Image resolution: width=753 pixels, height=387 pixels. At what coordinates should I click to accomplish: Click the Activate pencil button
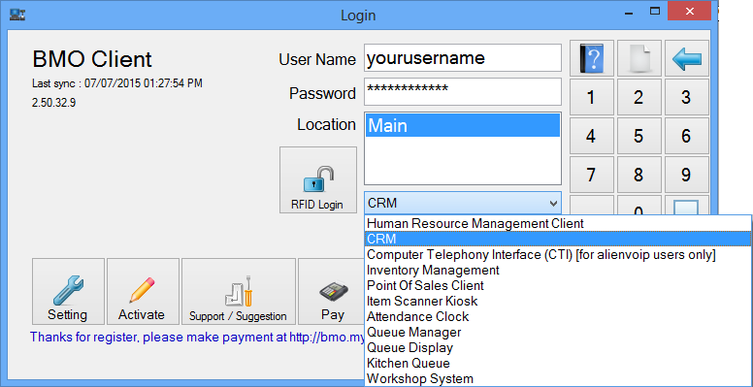(143, 291)
